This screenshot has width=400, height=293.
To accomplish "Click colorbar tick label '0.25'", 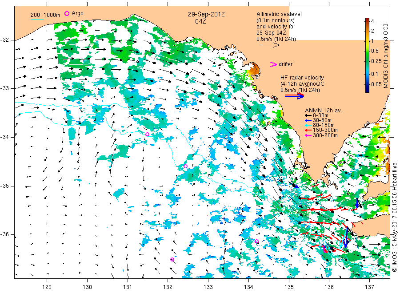I will pyautogui.click(x=376, y=61).
